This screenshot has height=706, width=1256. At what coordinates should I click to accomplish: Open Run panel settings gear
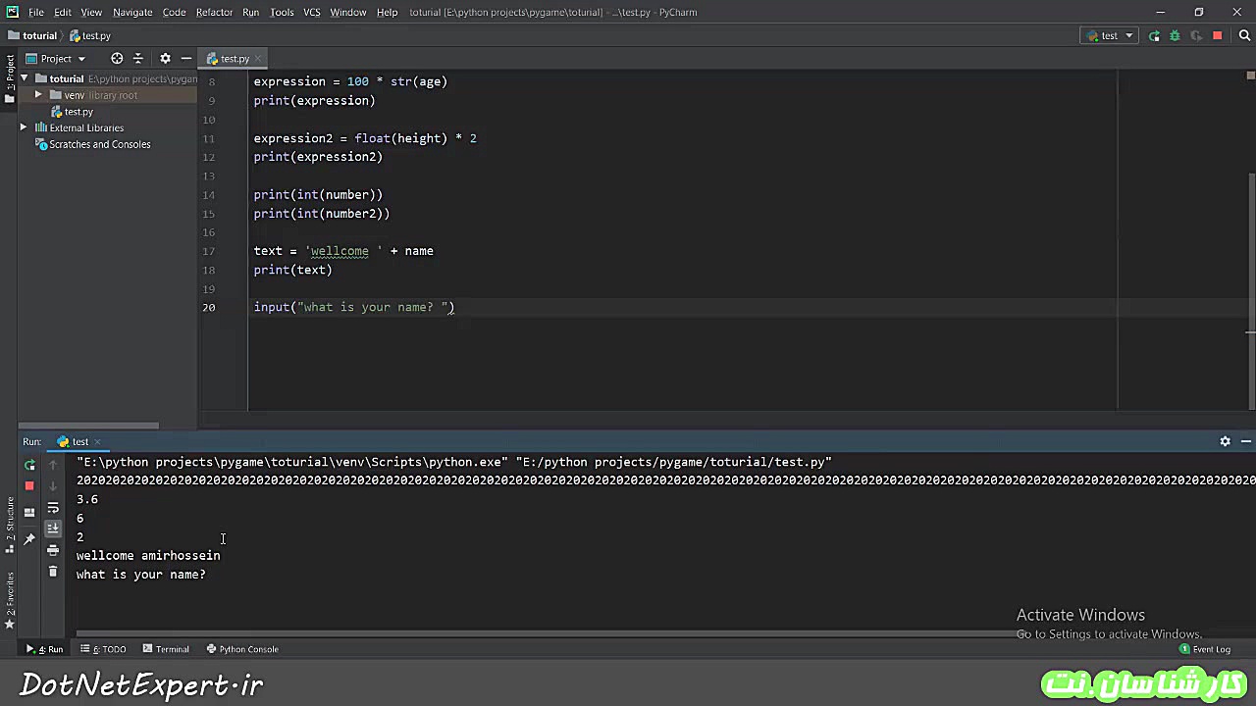point(1225,441)
